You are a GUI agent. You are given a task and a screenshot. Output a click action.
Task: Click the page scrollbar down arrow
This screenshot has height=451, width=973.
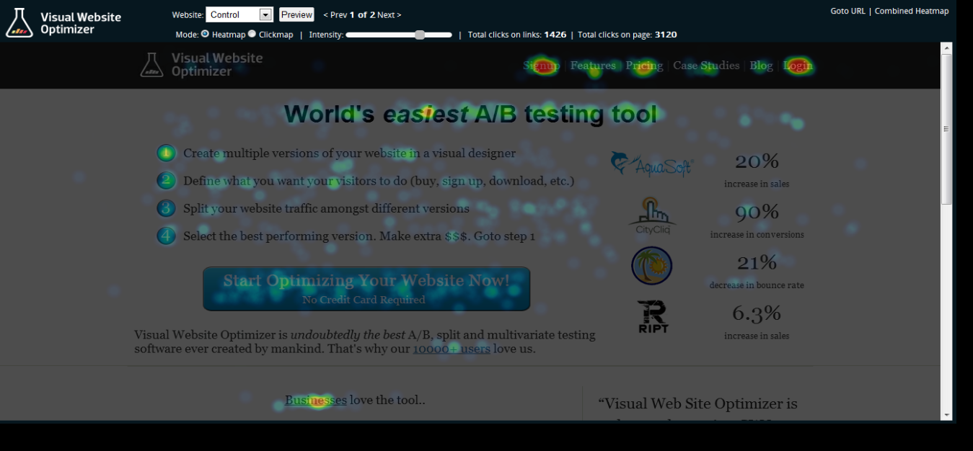(x=946, y=415)
